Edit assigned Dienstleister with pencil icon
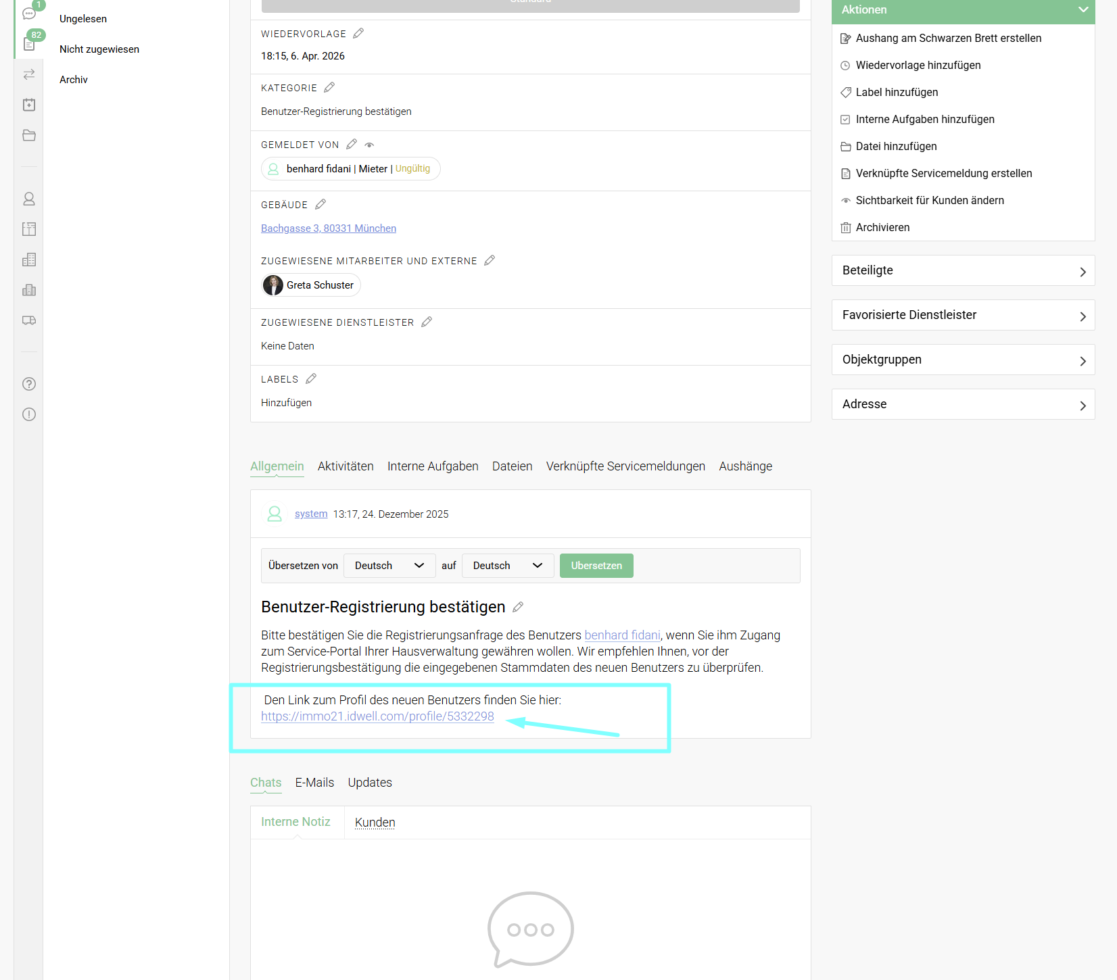1117x980 pixels. click(427, 322)
